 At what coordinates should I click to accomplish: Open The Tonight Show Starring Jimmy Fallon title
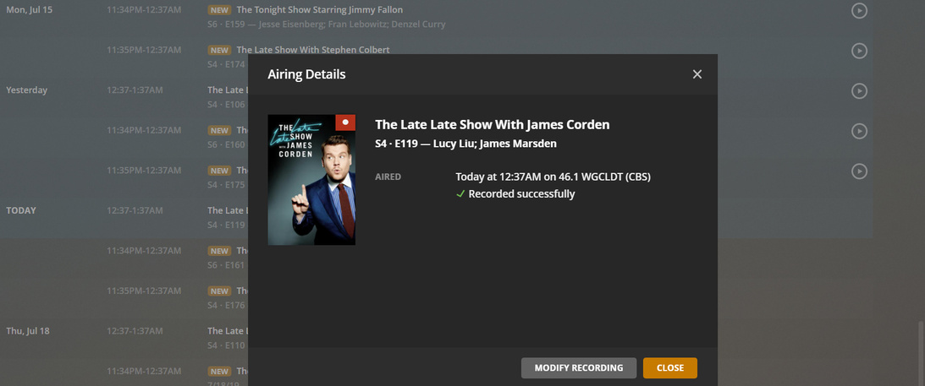[x=320, y=10]
